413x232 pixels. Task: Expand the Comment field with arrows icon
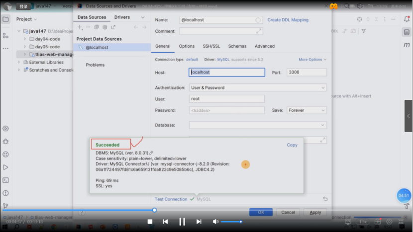coord(259,31)
